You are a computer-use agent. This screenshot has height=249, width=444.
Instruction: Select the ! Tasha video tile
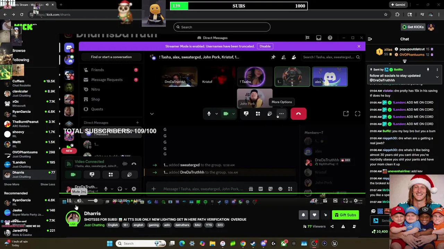click(x=255, y=76)
